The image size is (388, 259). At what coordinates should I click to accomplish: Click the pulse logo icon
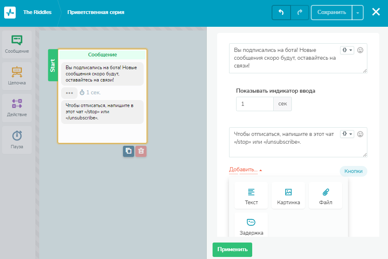point(10,12)
